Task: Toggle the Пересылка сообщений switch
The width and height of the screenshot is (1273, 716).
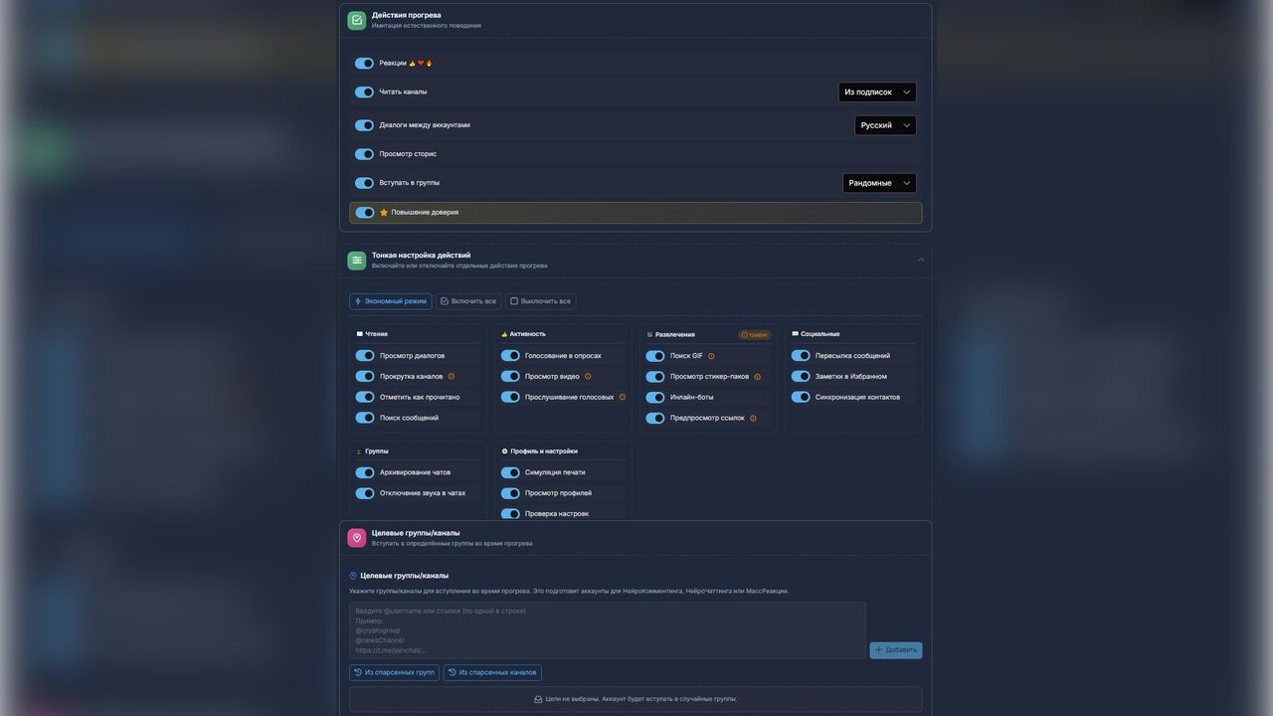Action: click(801, 356)
